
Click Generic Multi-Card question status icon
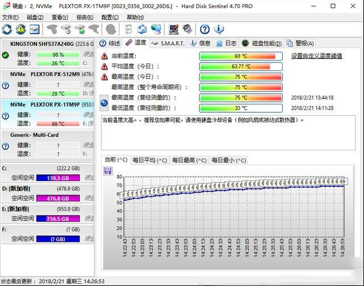tap(5, 146)
